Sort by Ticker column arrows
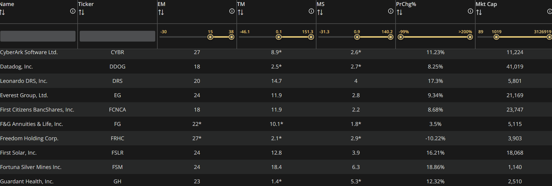Viewport: 552px width, 186px height. click(x=82, y=13)
